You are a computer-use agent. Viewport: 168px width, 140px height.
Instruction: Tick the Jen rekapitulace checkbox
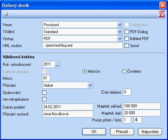[44, 99]
